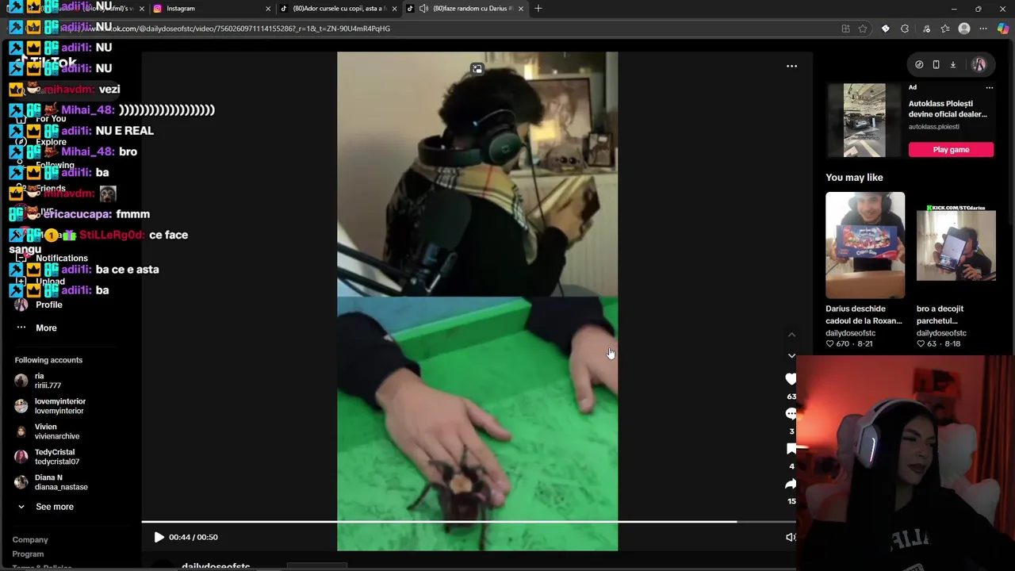Open the video comments bubble icon

791,414
